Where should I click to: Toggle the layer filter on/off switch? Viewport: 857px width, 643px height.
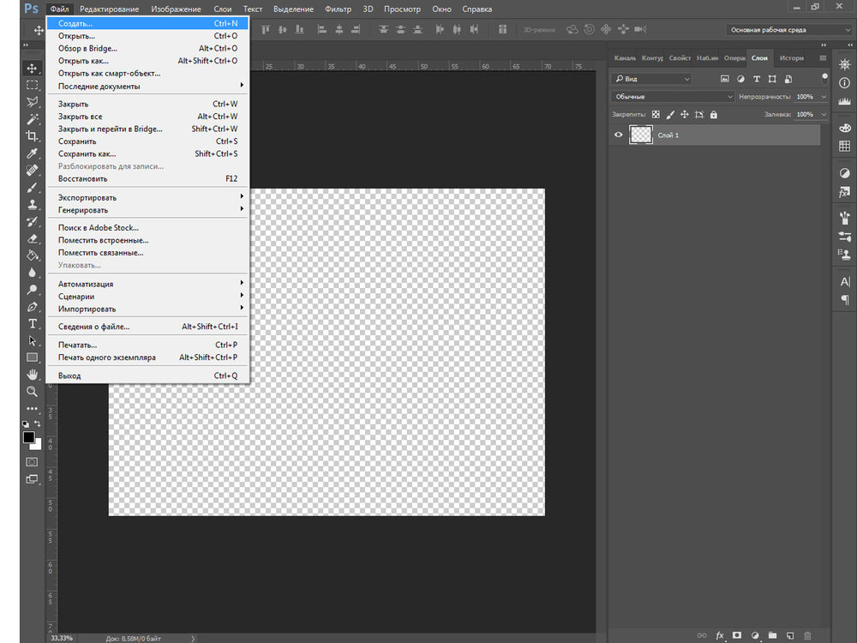point(824,78)
